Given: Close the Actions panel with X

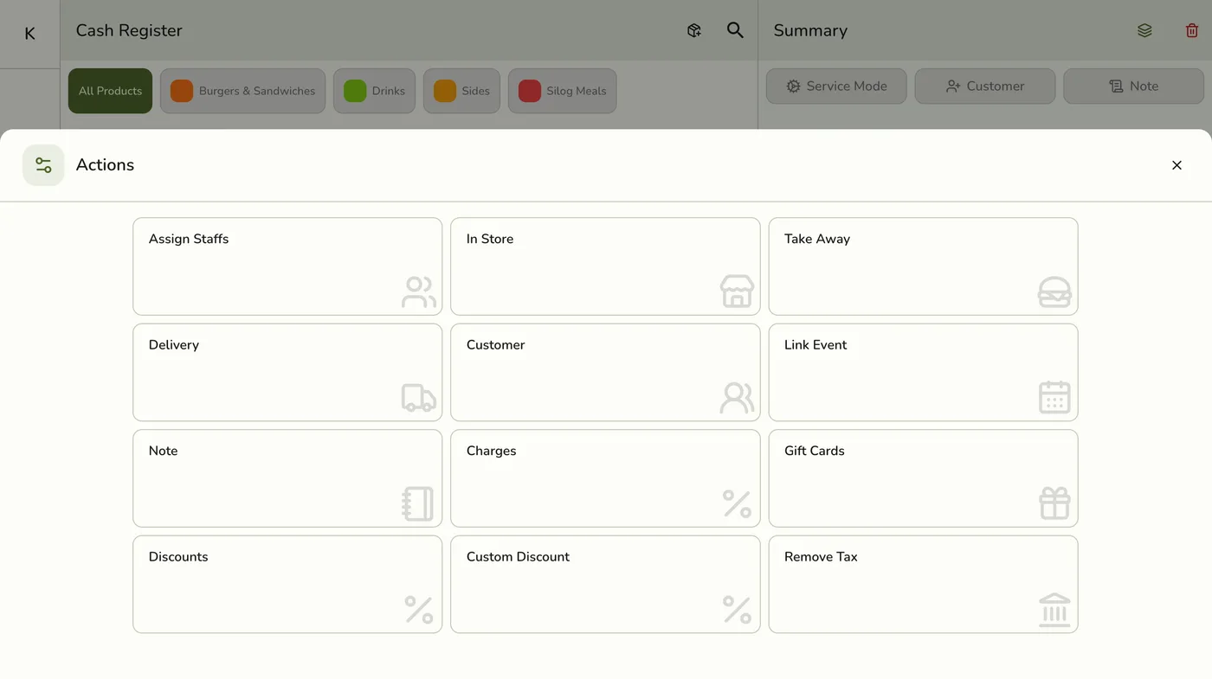Looking at the screenshot, I should [1177, 165].
